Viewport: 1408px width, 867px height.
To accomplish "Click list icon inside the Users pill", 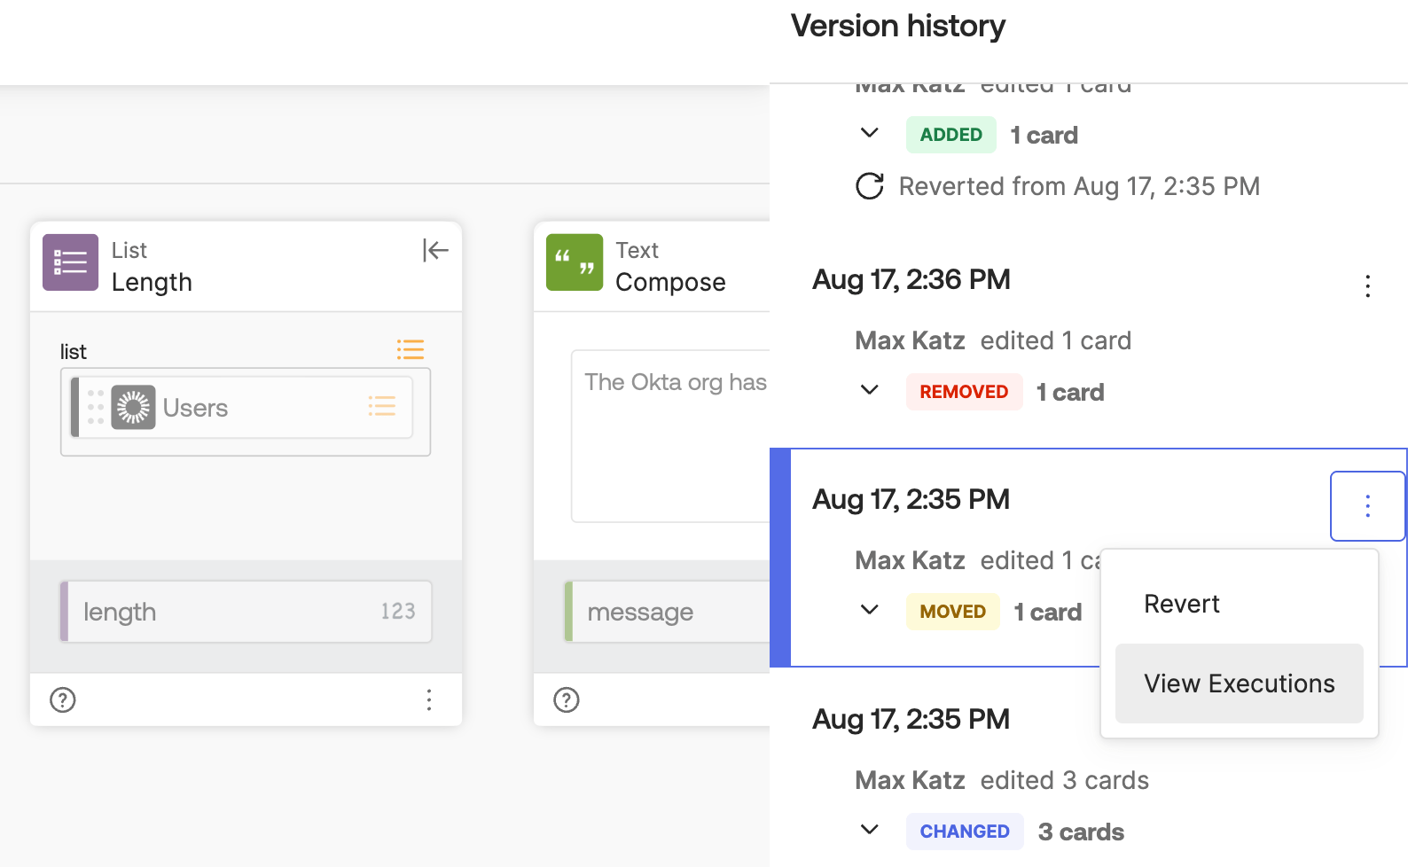I will 382,407.
